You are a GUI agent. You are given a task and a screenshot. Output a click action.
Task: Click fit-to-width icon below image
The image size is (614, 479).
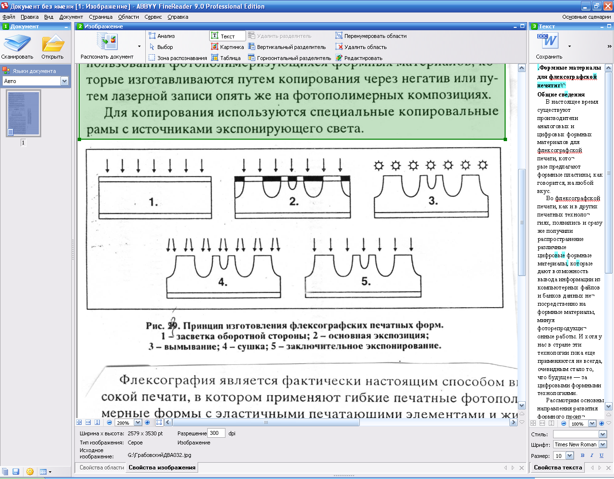click(x=88, y=422)
